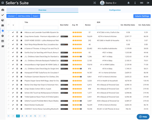Open the Export dropdown button
The height and width of the screenshot is (121, 152).
tap(36, 16)
